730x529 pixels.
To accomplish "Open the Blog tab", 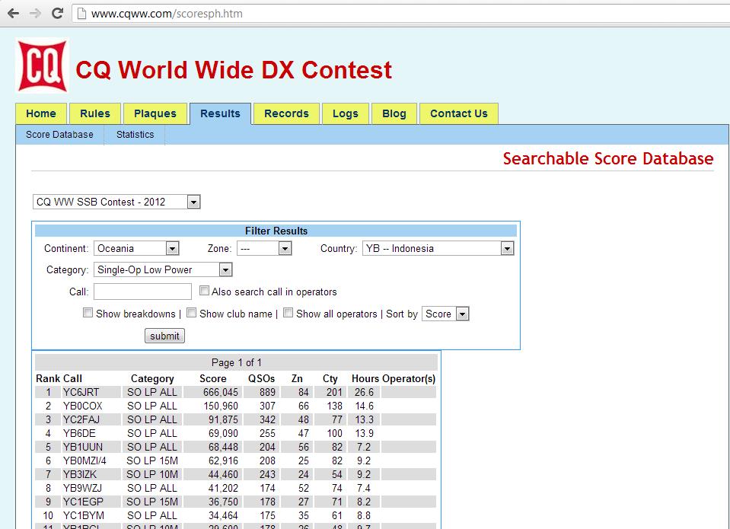I will (x=394, y=113).
